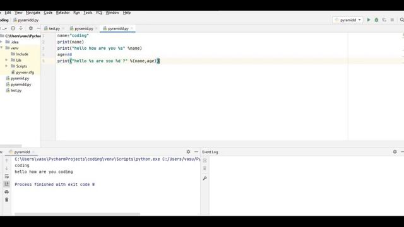The width and height of the screenshot is (404, 227).
Task: Click code line age=68 in editor
Action: point(64,55)
